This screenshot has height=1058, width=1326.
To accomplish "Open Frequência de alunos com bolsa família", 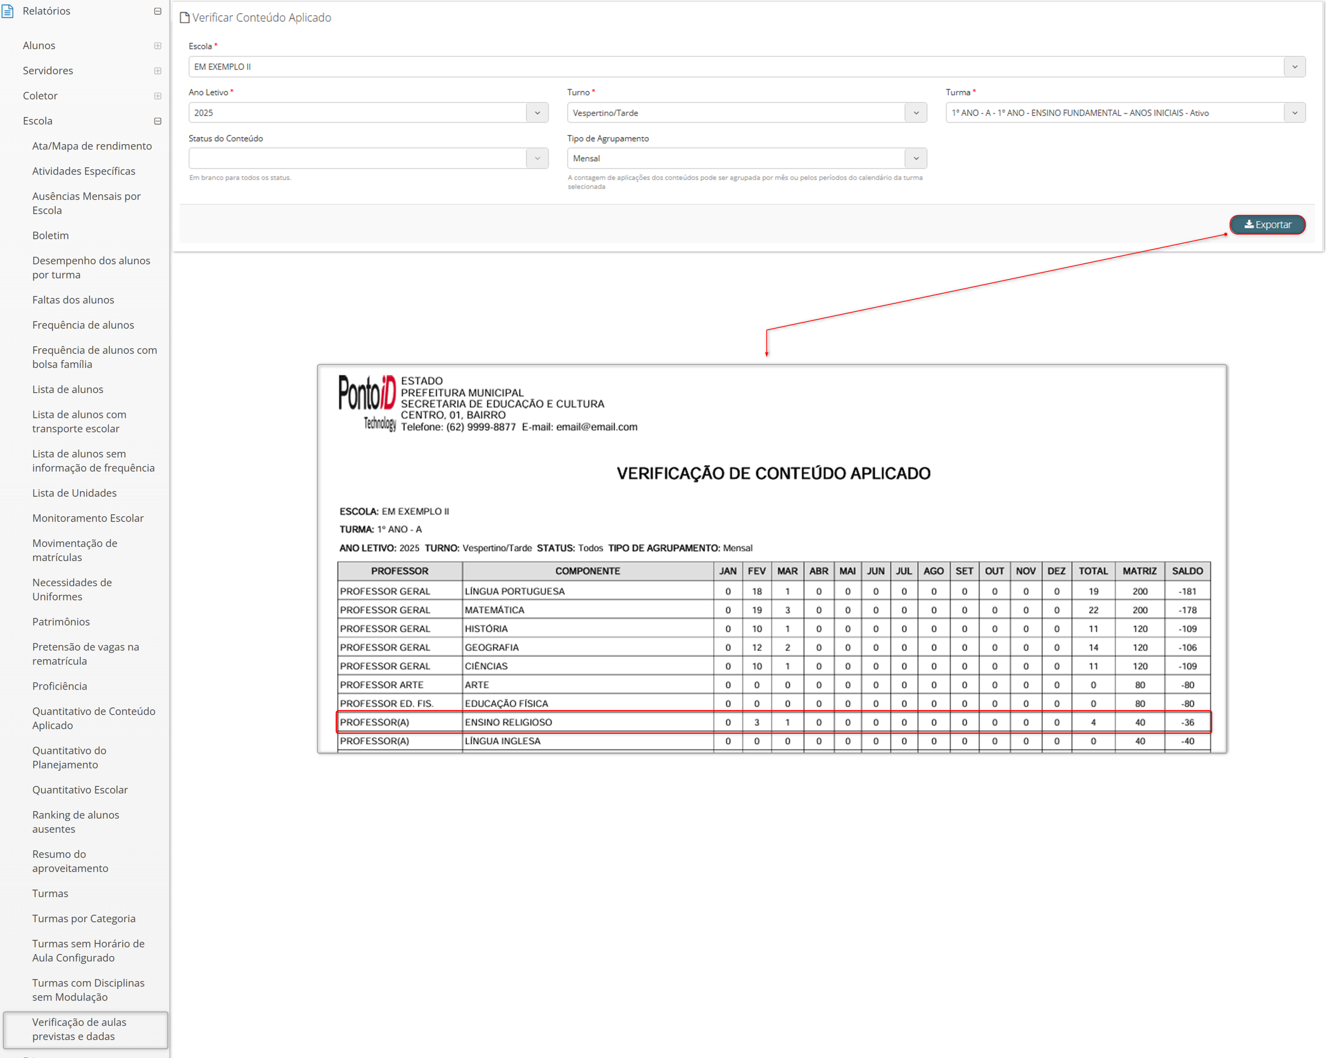I will 95,357.
